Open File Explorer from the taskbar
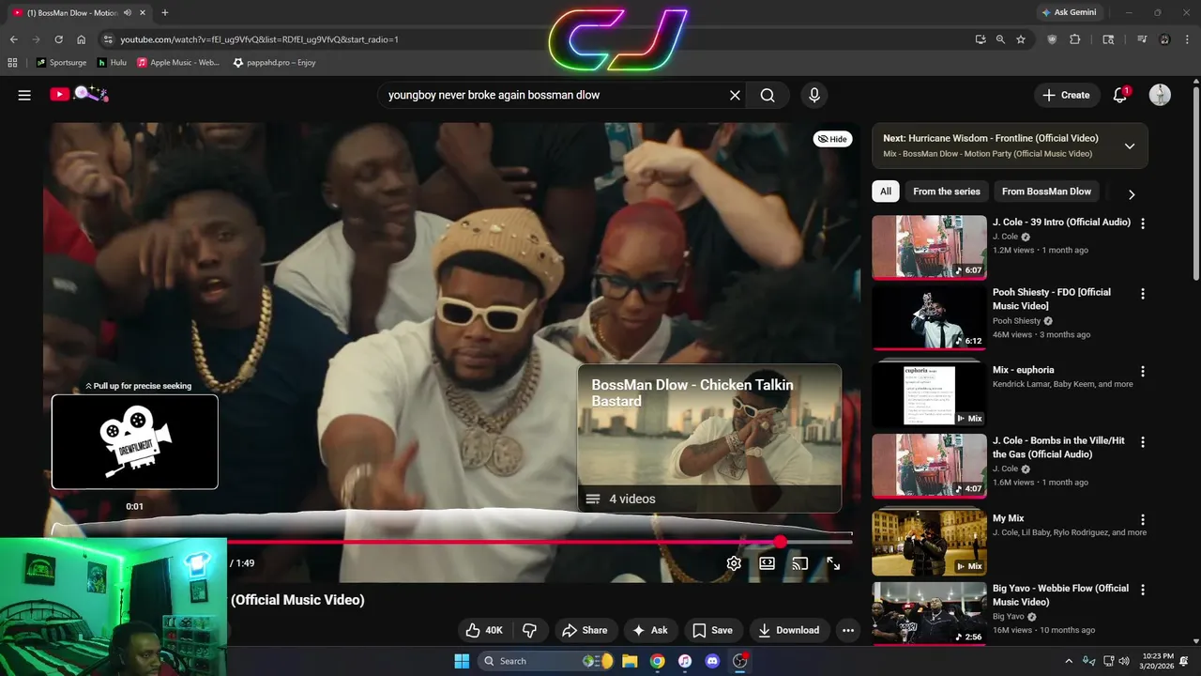This screenshot has height=676, width=1201. point(630,661)
